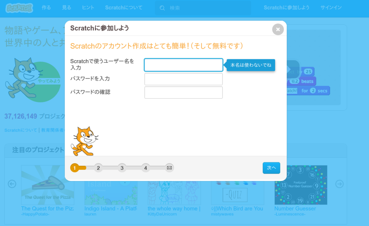Click the Scratchに参加しよう dialog title

pos(99,28)
